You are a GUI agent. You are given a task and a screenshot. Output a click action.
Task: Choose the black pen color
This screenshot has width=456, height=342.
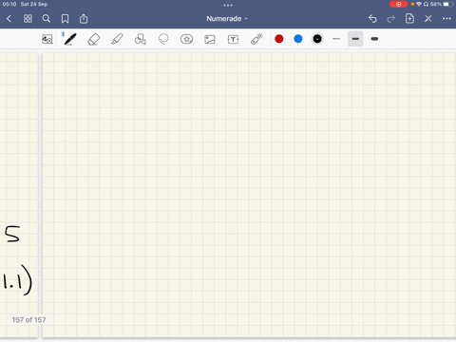[317, 39]
